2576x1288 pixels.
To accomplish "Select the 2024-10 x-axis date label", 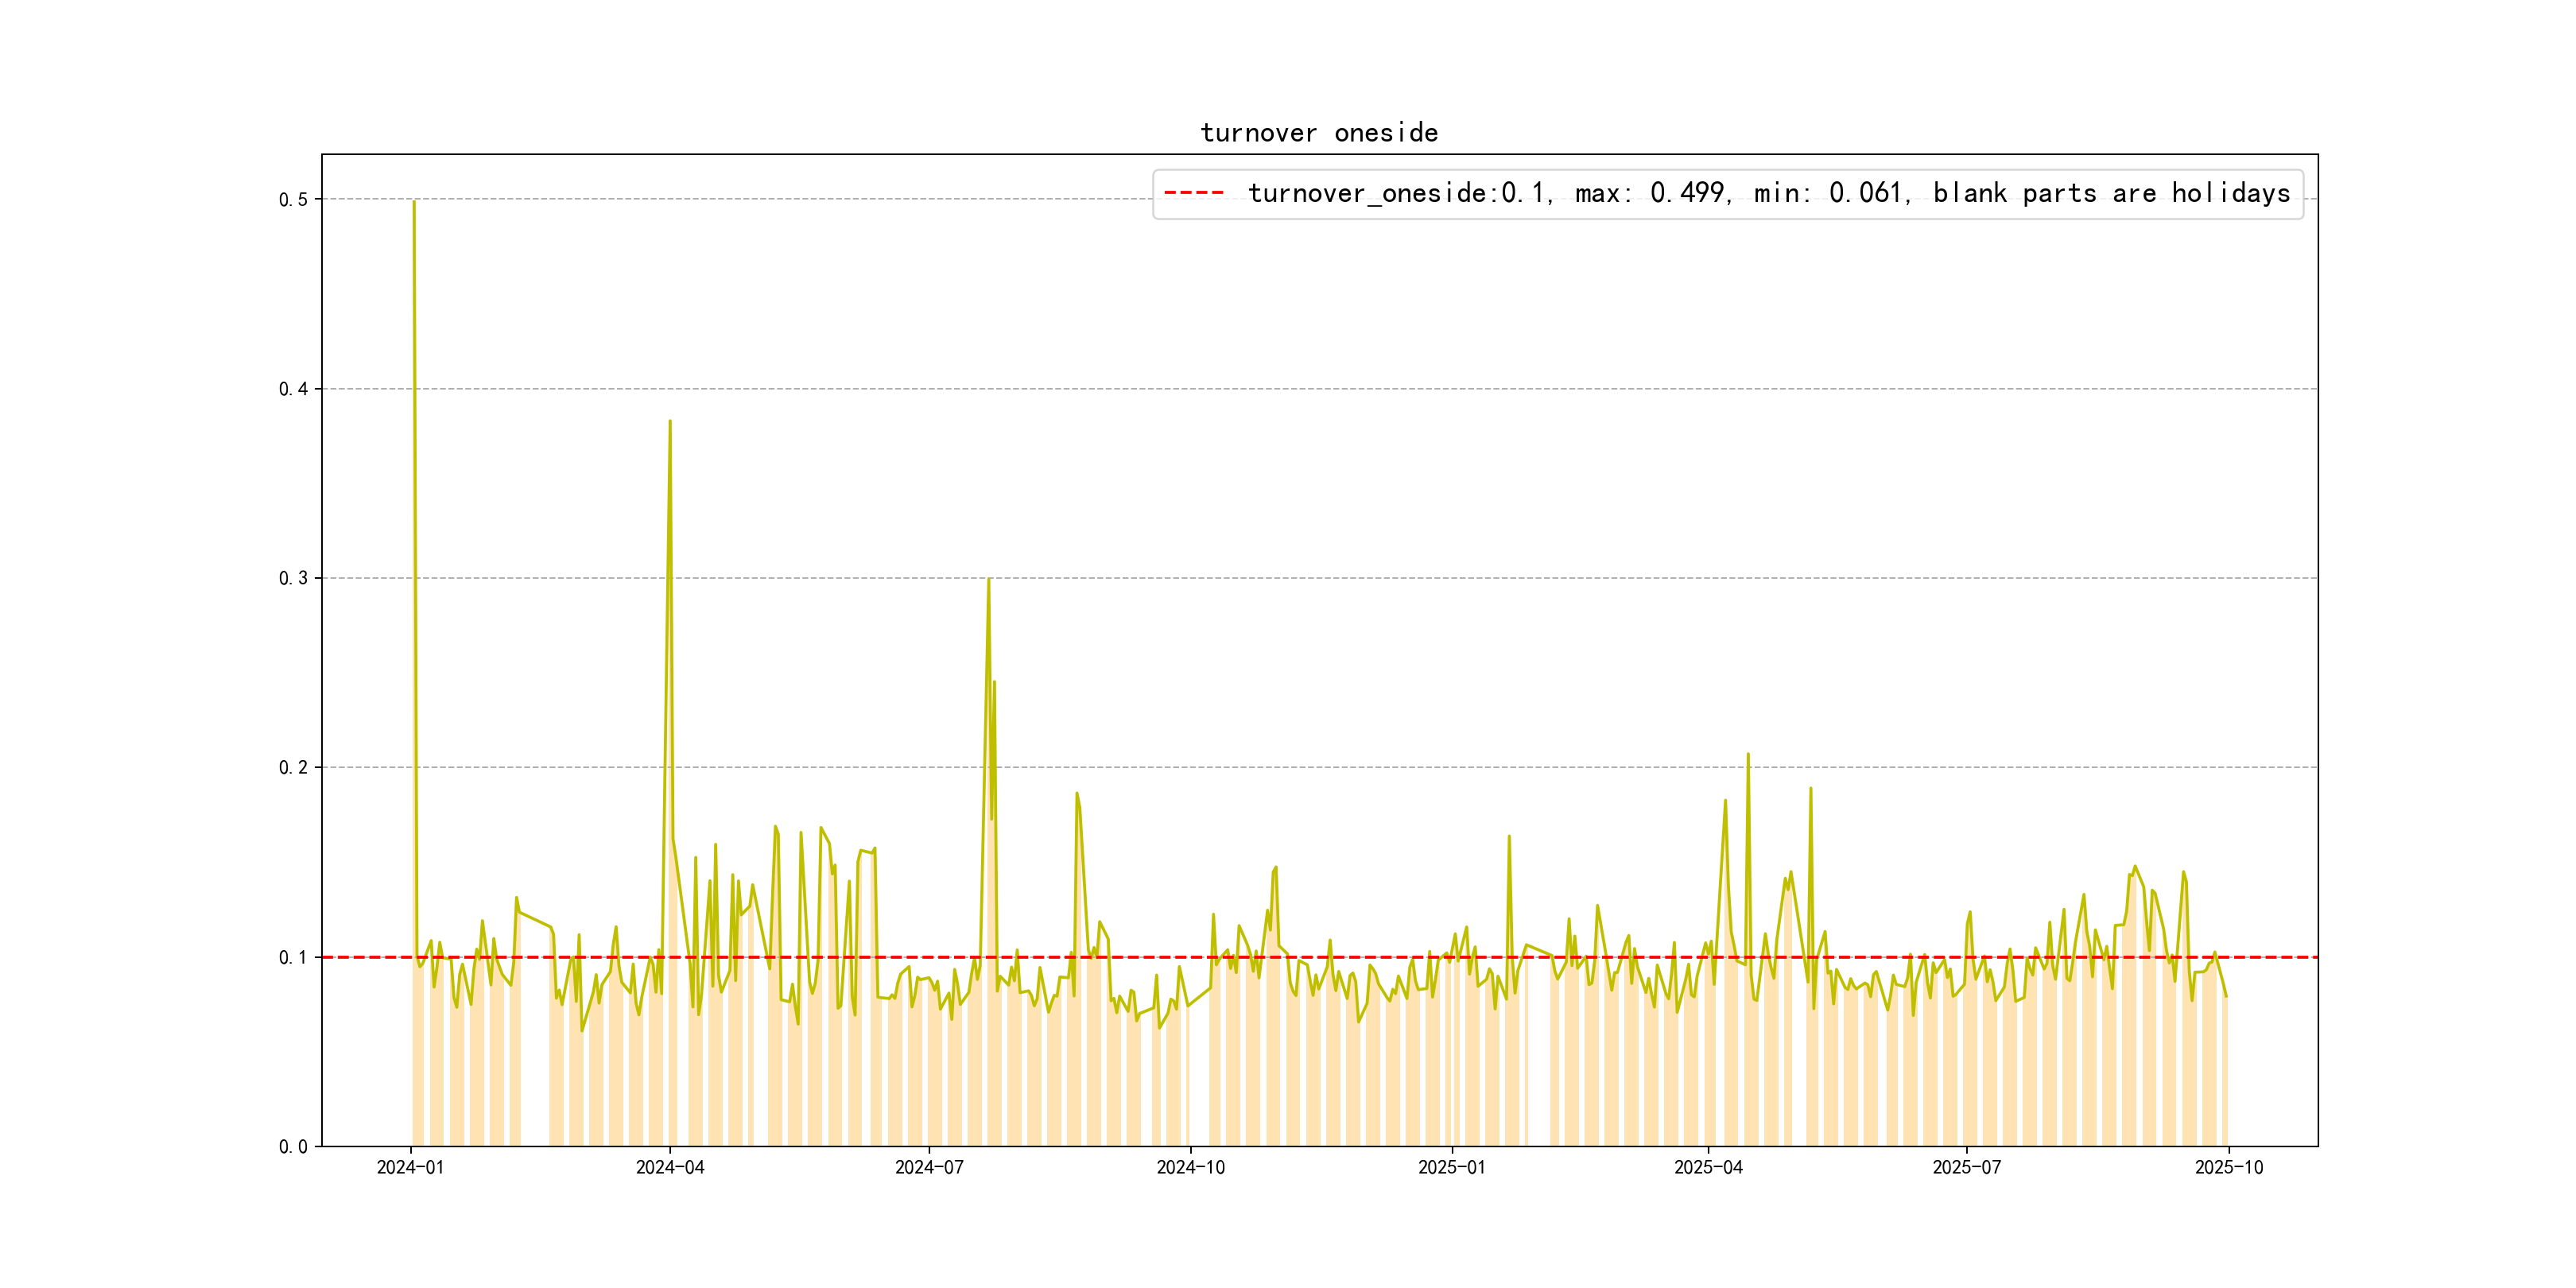I will 1190,1168.
